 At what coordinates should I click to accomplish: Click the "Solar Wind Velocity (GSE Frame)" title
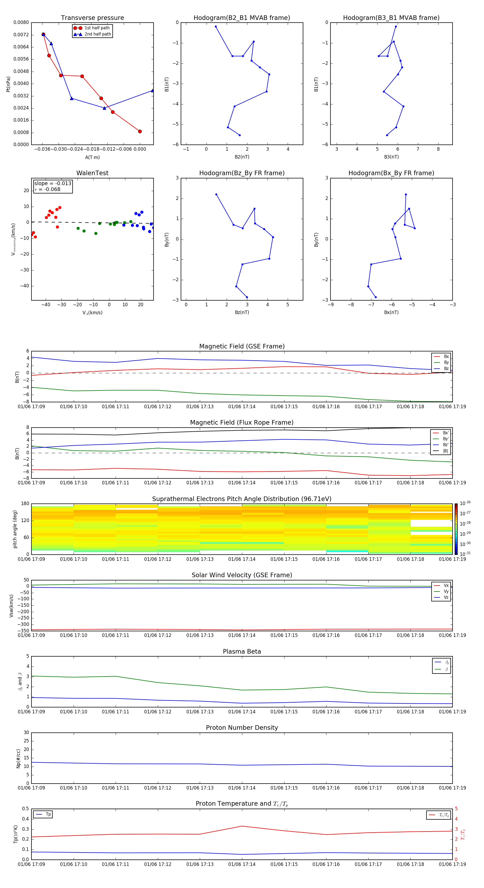pos(242,575)
